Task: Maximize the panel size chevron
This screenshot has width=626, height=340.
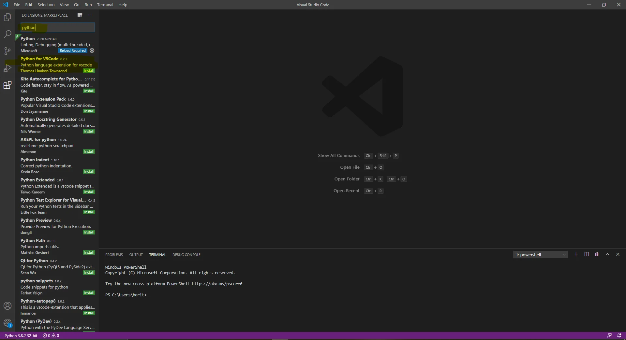Action: (x=607, y=254)
